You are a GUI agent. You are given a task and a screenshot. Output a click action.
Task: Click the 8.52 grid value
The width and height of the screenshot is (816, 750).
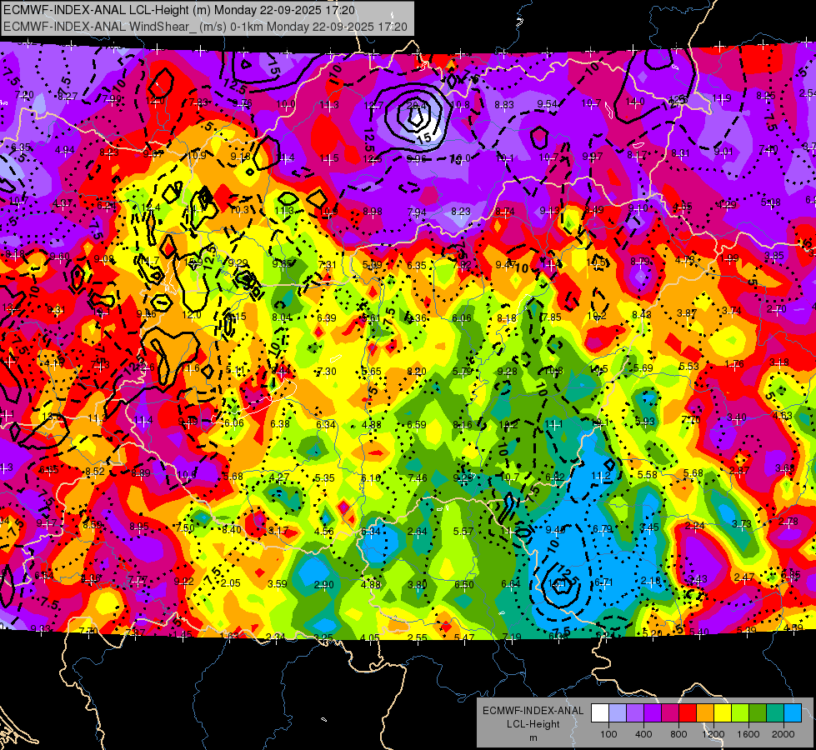[95, 472]
